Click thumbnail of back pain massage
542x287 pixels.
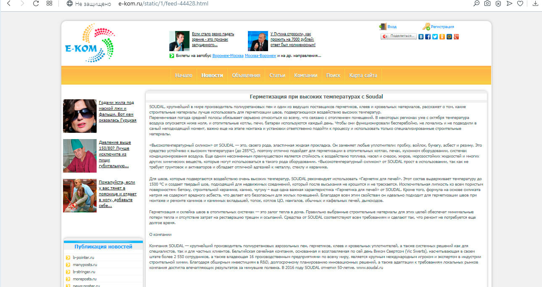coord(80,196)
